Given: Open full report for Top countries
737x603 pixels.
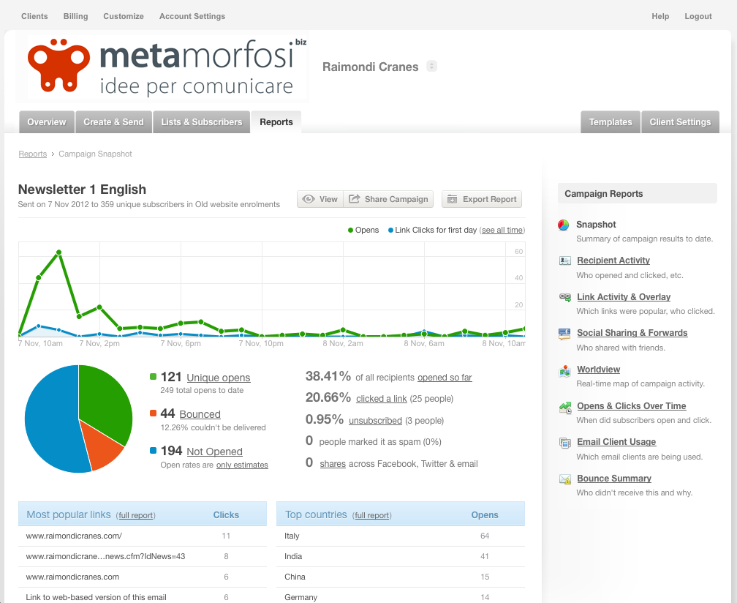Looking at the screenshot, I should 371,515.
